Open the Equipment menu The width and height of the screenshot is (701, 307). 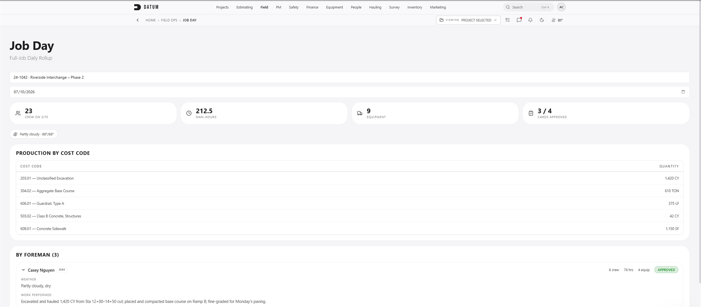tap(334, 7)
